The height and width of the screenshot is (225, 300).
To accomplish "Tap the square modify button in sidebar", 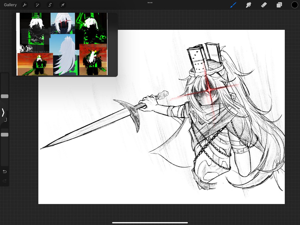I will pyautogui.click(x=5, y=120).
